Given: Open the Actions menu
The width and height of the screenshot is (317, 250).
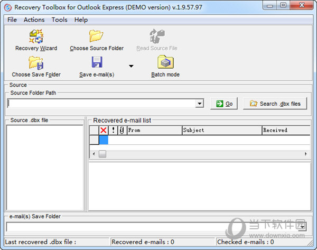Looking at the screenshot, I should 34,20.
